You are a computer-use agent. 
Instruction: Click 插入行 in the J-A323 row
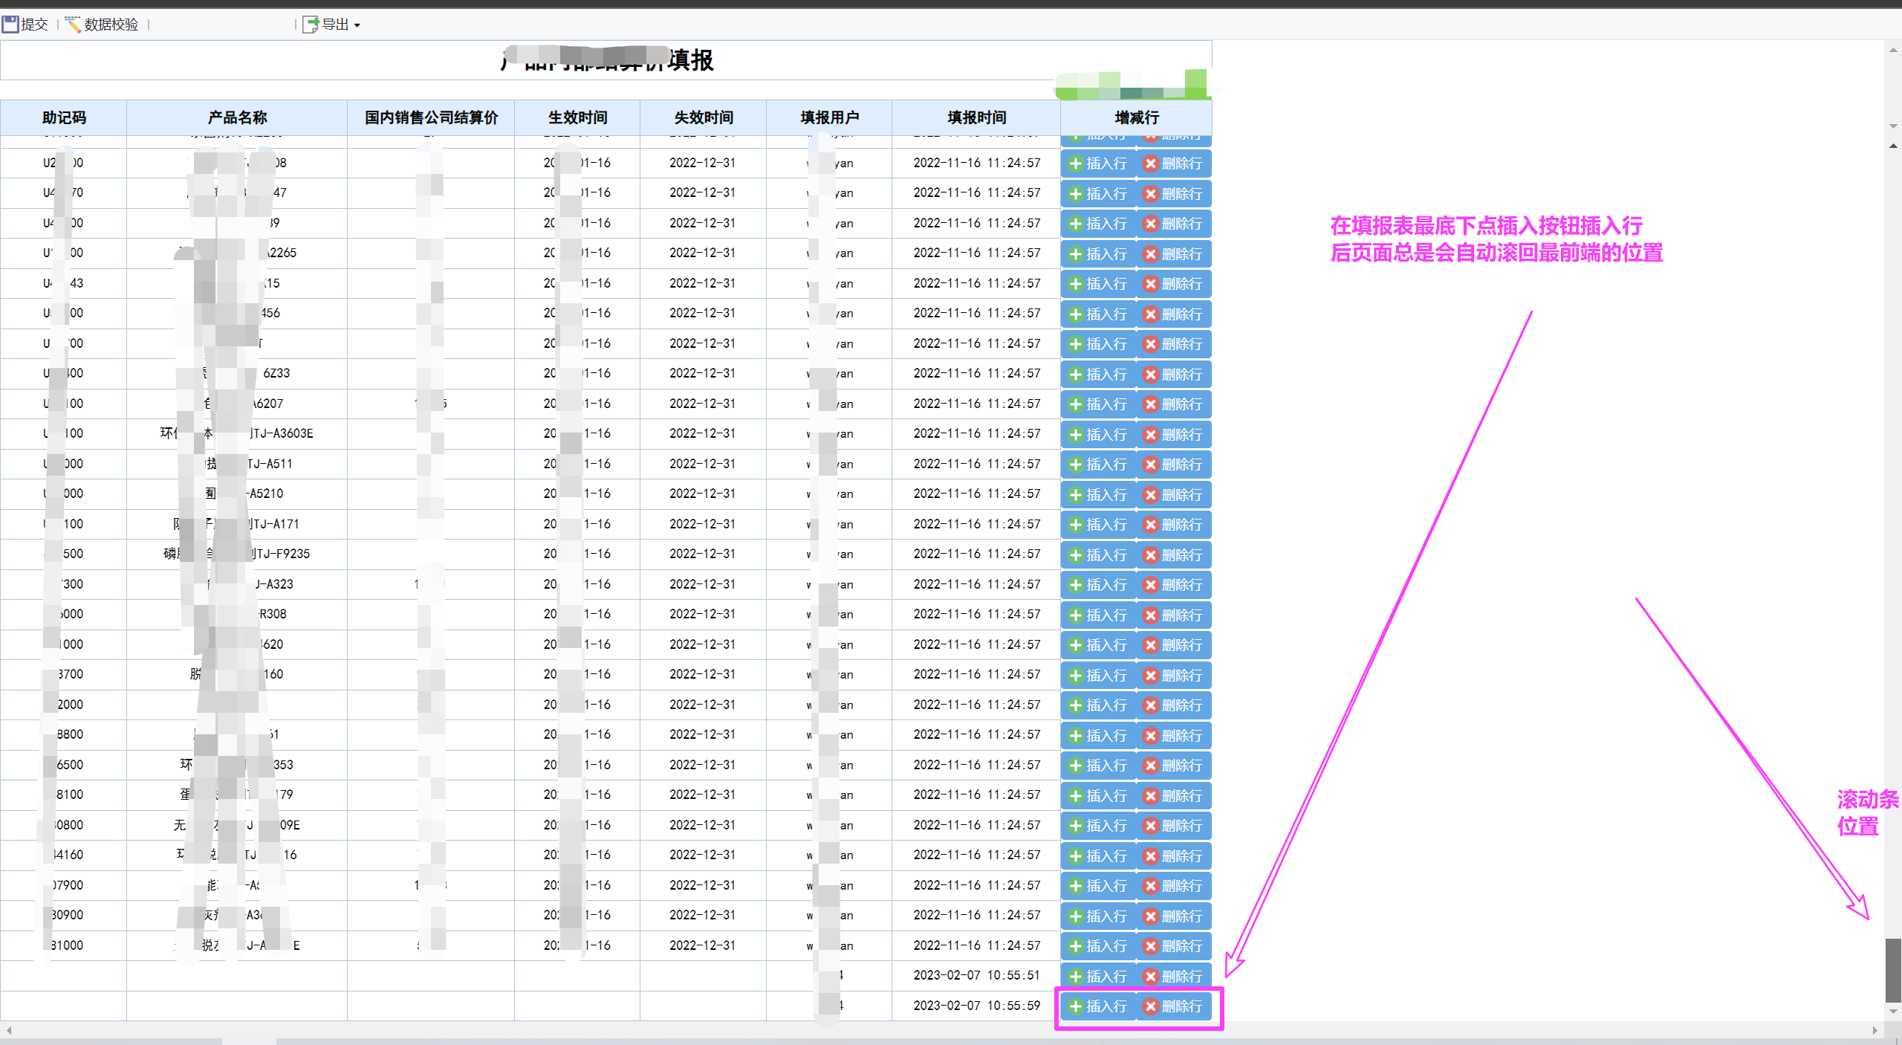click(x=1098, y=585)
